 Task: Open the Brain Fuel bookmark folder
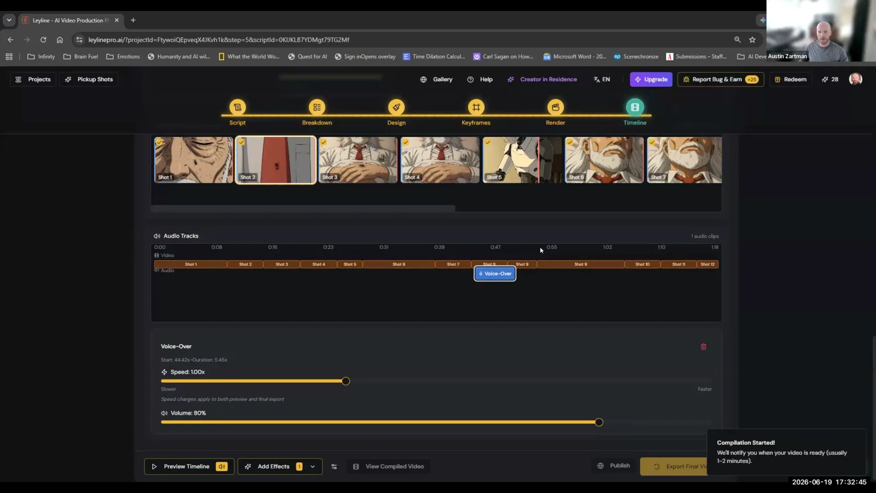point(80,56)
